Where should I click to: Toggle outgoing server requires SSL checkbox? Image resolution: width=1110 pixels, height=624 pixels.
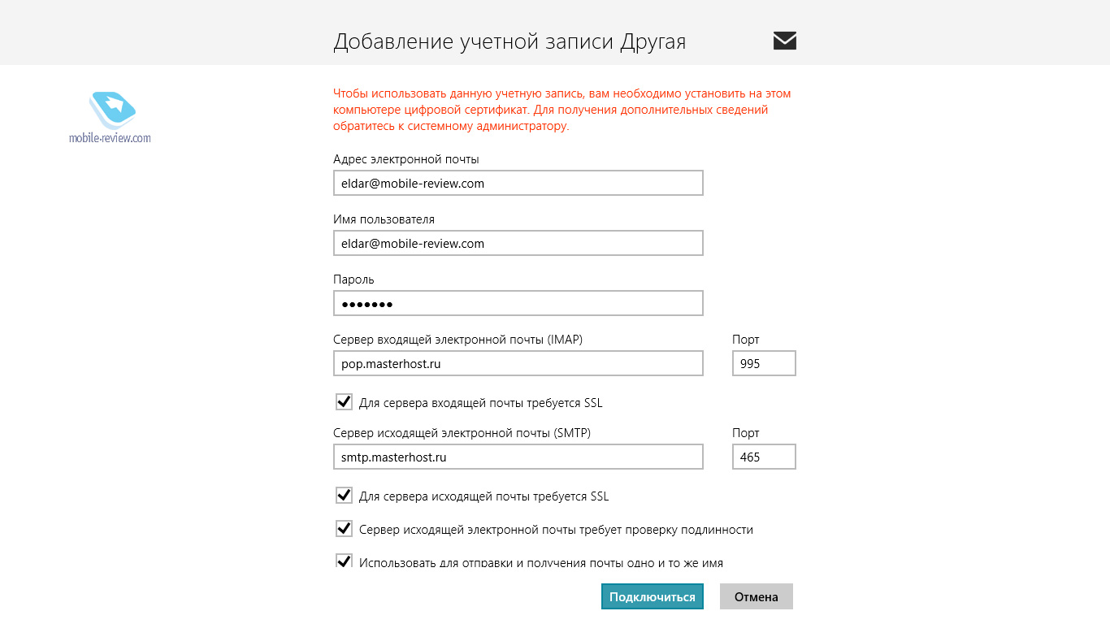pyautogui.click(x=344, y=496)
